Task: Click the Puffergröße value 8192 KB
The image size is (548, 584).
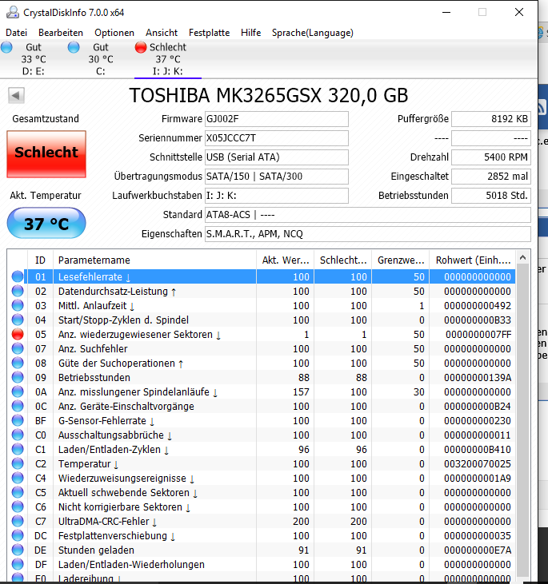Action: (491, 119)
